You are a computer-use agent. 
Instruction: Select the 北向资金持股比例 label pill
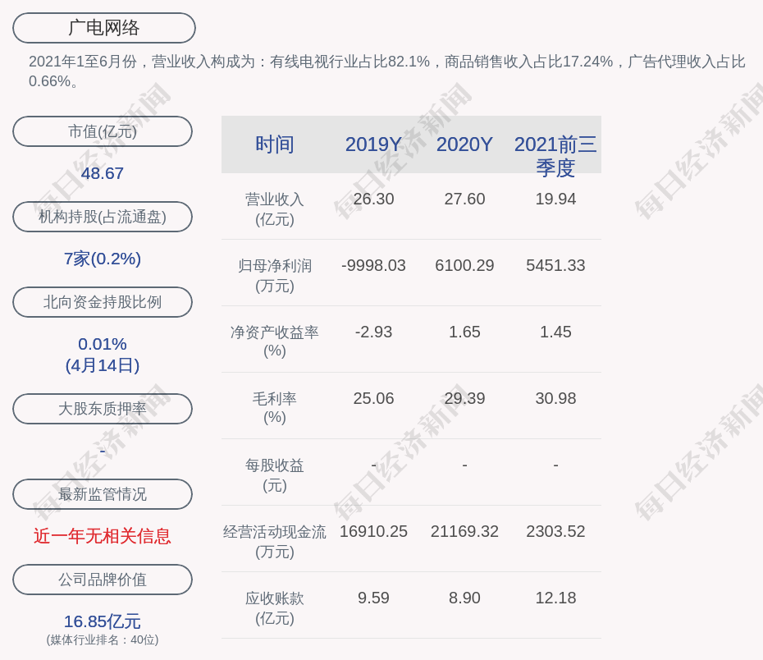coord(103,302)
